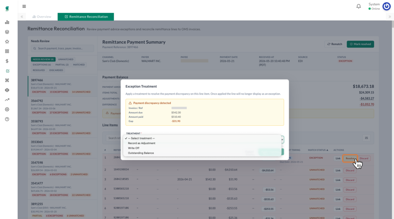Screen dimensions: 394x219
Task: Open payment 3553065 in the list
Action: pyautogui.click(x=62, y=148)
